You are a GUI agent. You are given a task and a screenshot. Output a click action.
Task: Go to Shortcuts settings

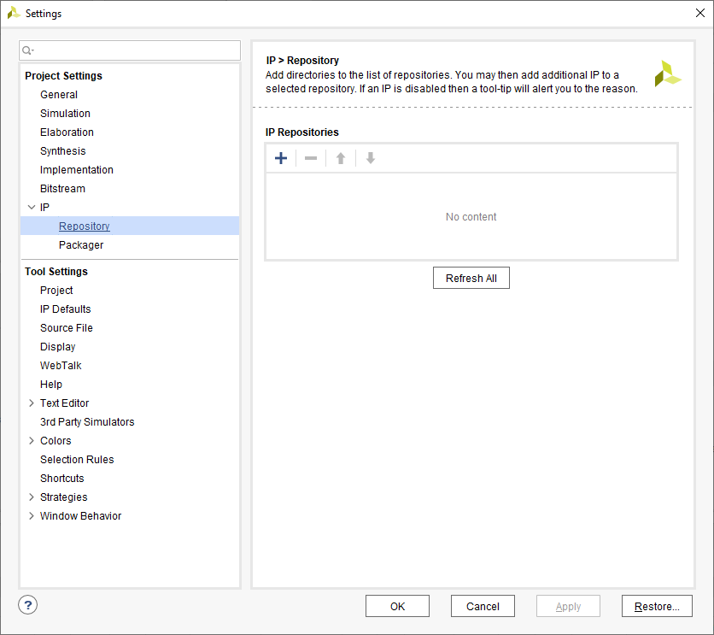pyautogui.click(x=62, y=479)
